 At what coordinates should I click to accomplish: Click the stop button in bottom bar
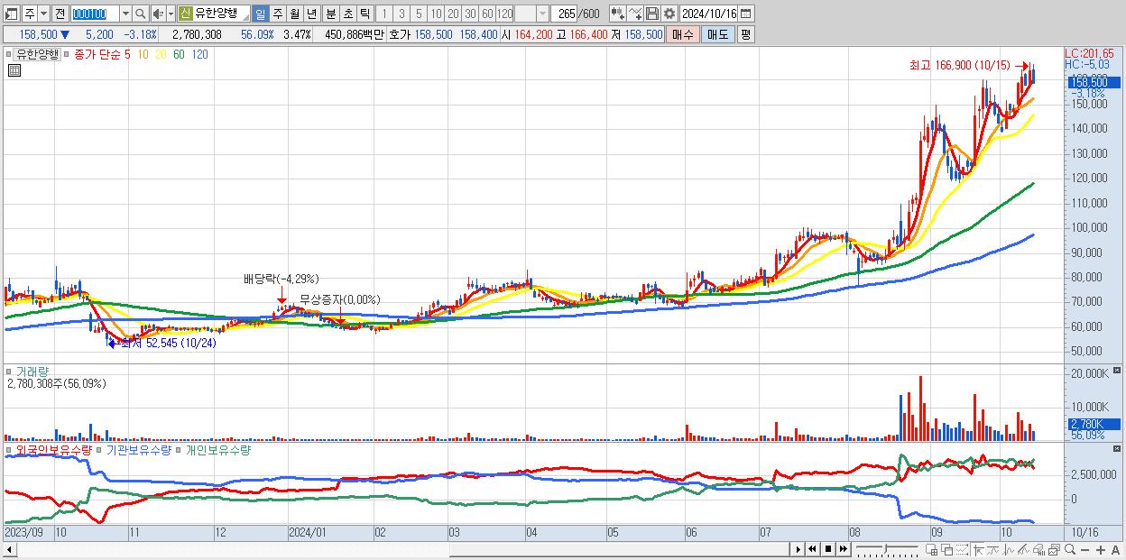827,549
